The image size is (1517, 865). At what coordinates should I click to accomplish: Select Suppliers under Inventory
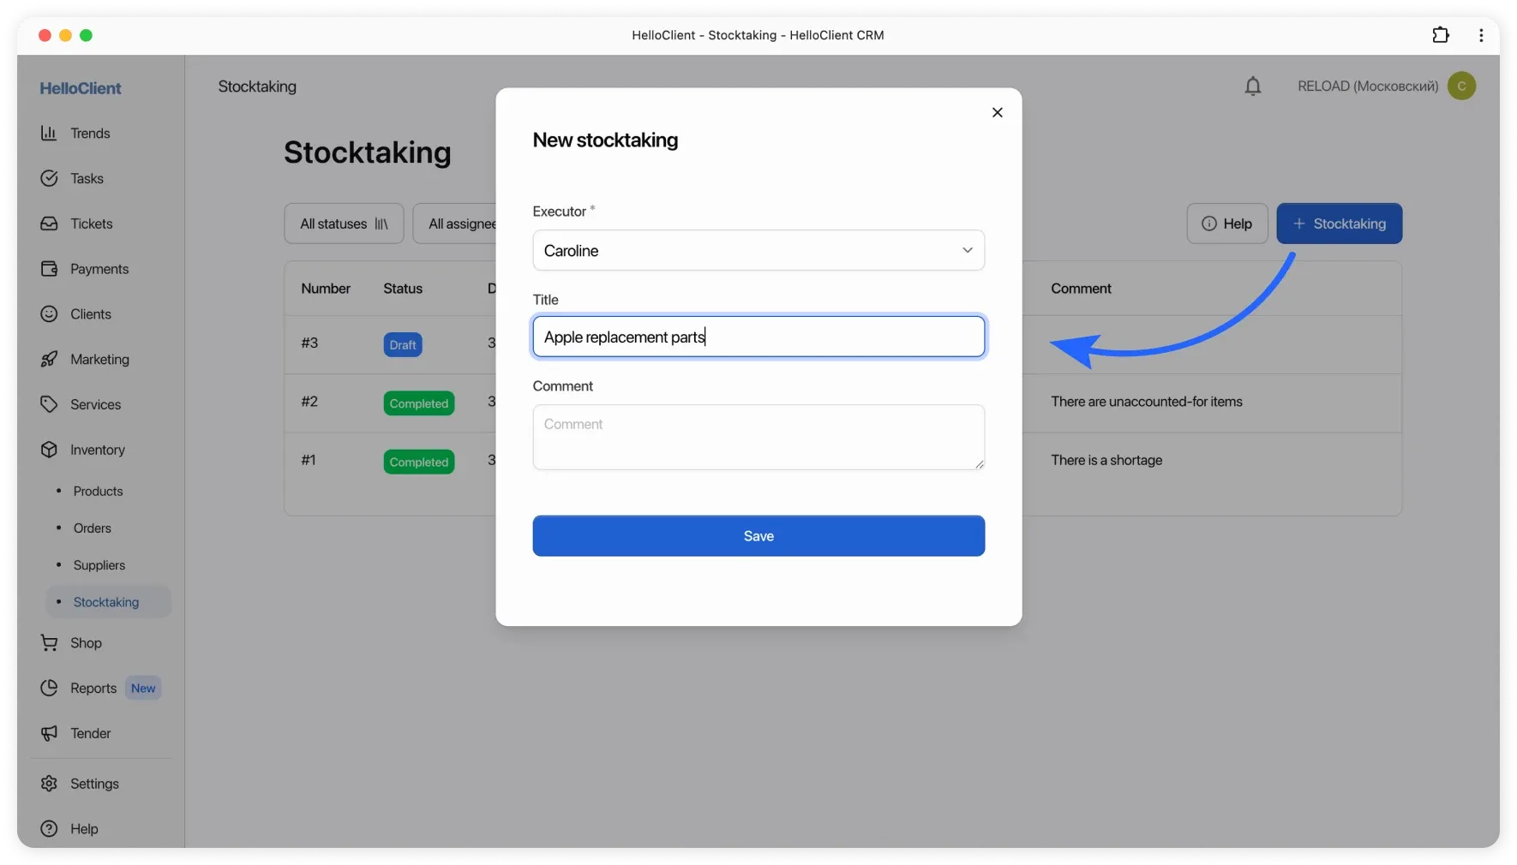tap(100, 565)
